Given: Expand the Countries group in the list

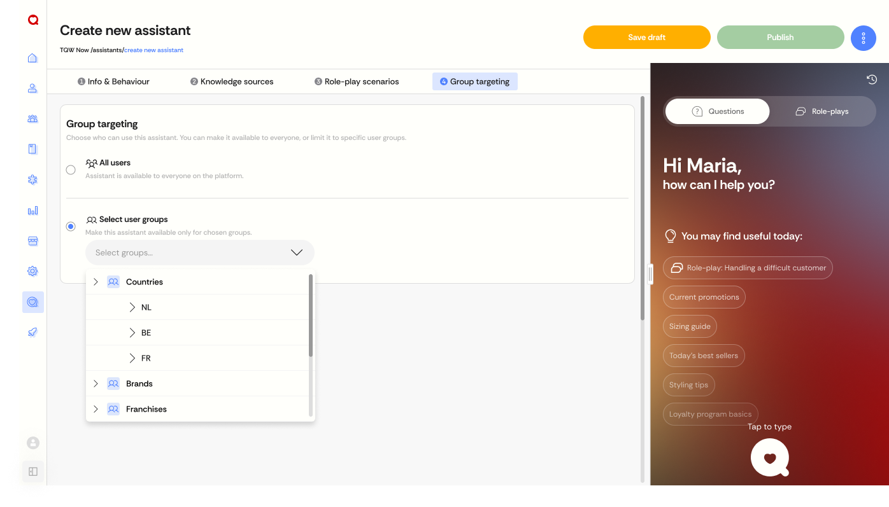Looking at the screenshot, I should 96,281.
